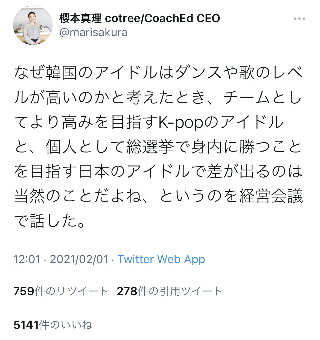Open the 12:01 timestamp of the tweet
This screenshot has width=320, height=340.
(x=27, y=259)
